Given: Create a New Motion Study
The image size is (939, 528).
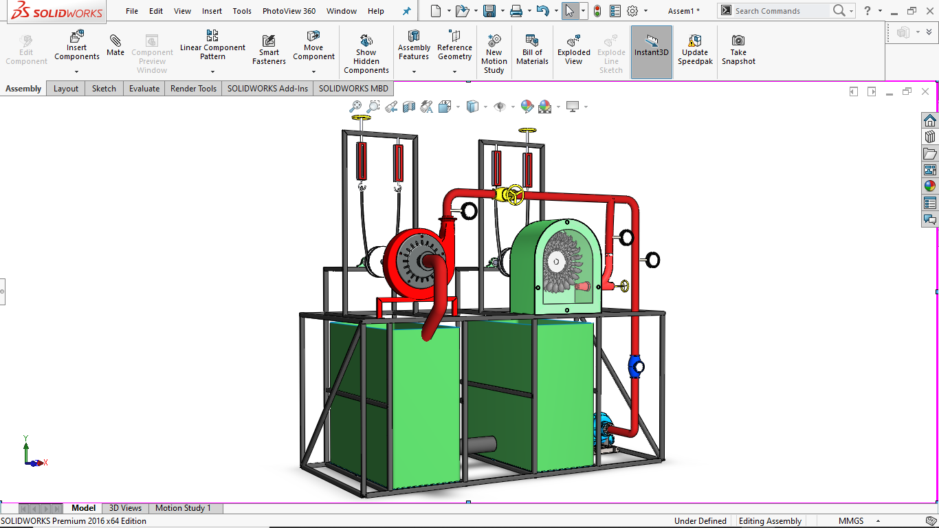Looking at the screenshot, I should [x=494, y=54].
